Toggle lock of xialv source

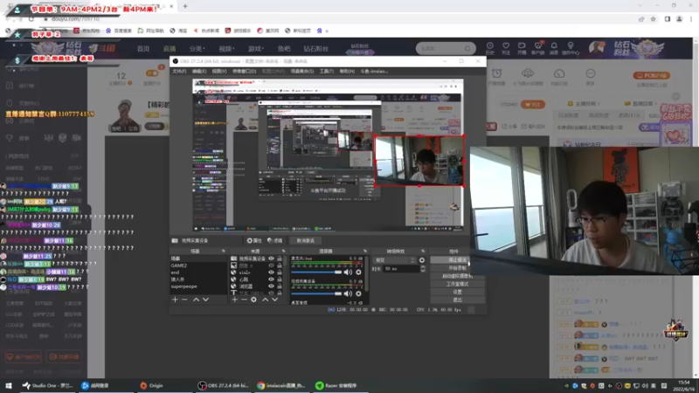pos(280,272)
